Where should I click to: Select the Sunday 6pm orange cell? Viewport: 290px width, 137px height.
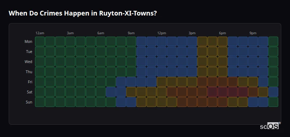pyautogui.click(x=223, y=102)
